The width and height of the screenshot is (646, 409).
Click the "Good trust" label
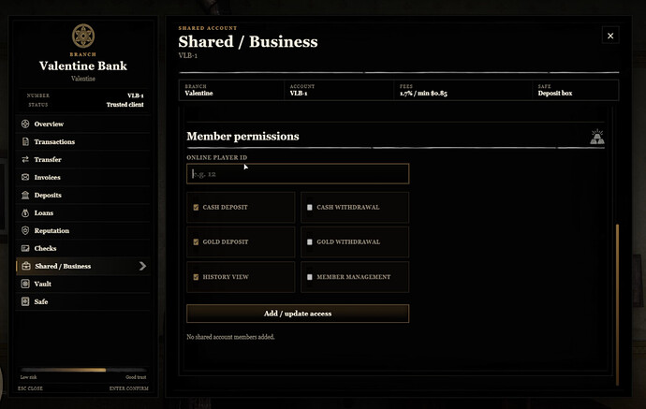click(136, 377)
